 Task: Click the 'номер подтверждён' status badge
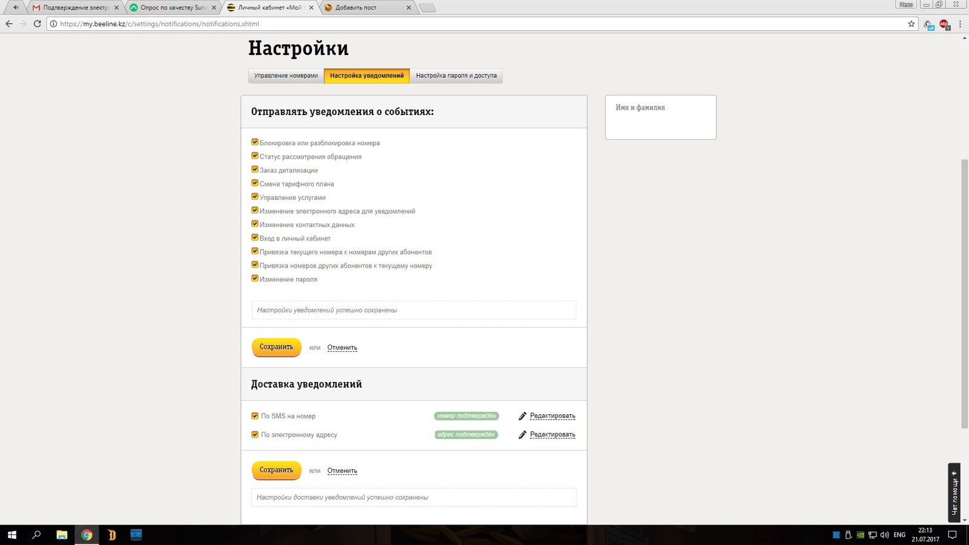466,416
